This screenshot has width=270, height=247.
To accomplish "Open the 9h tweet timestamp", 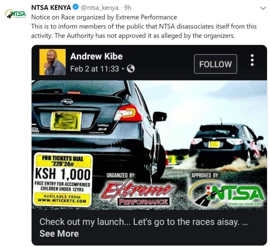I will [x=128, y=8].
